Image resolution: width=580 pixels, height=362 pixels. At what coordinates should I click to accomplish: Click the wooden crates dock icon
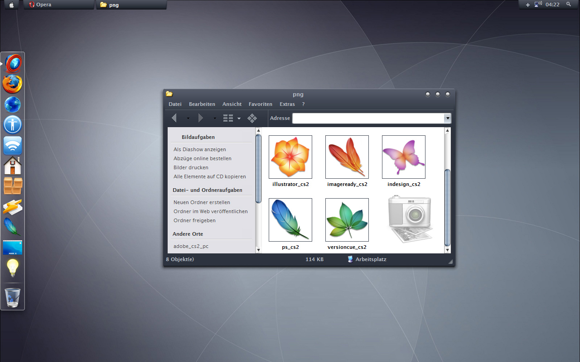pyautogui.click(x=13, y=186)
